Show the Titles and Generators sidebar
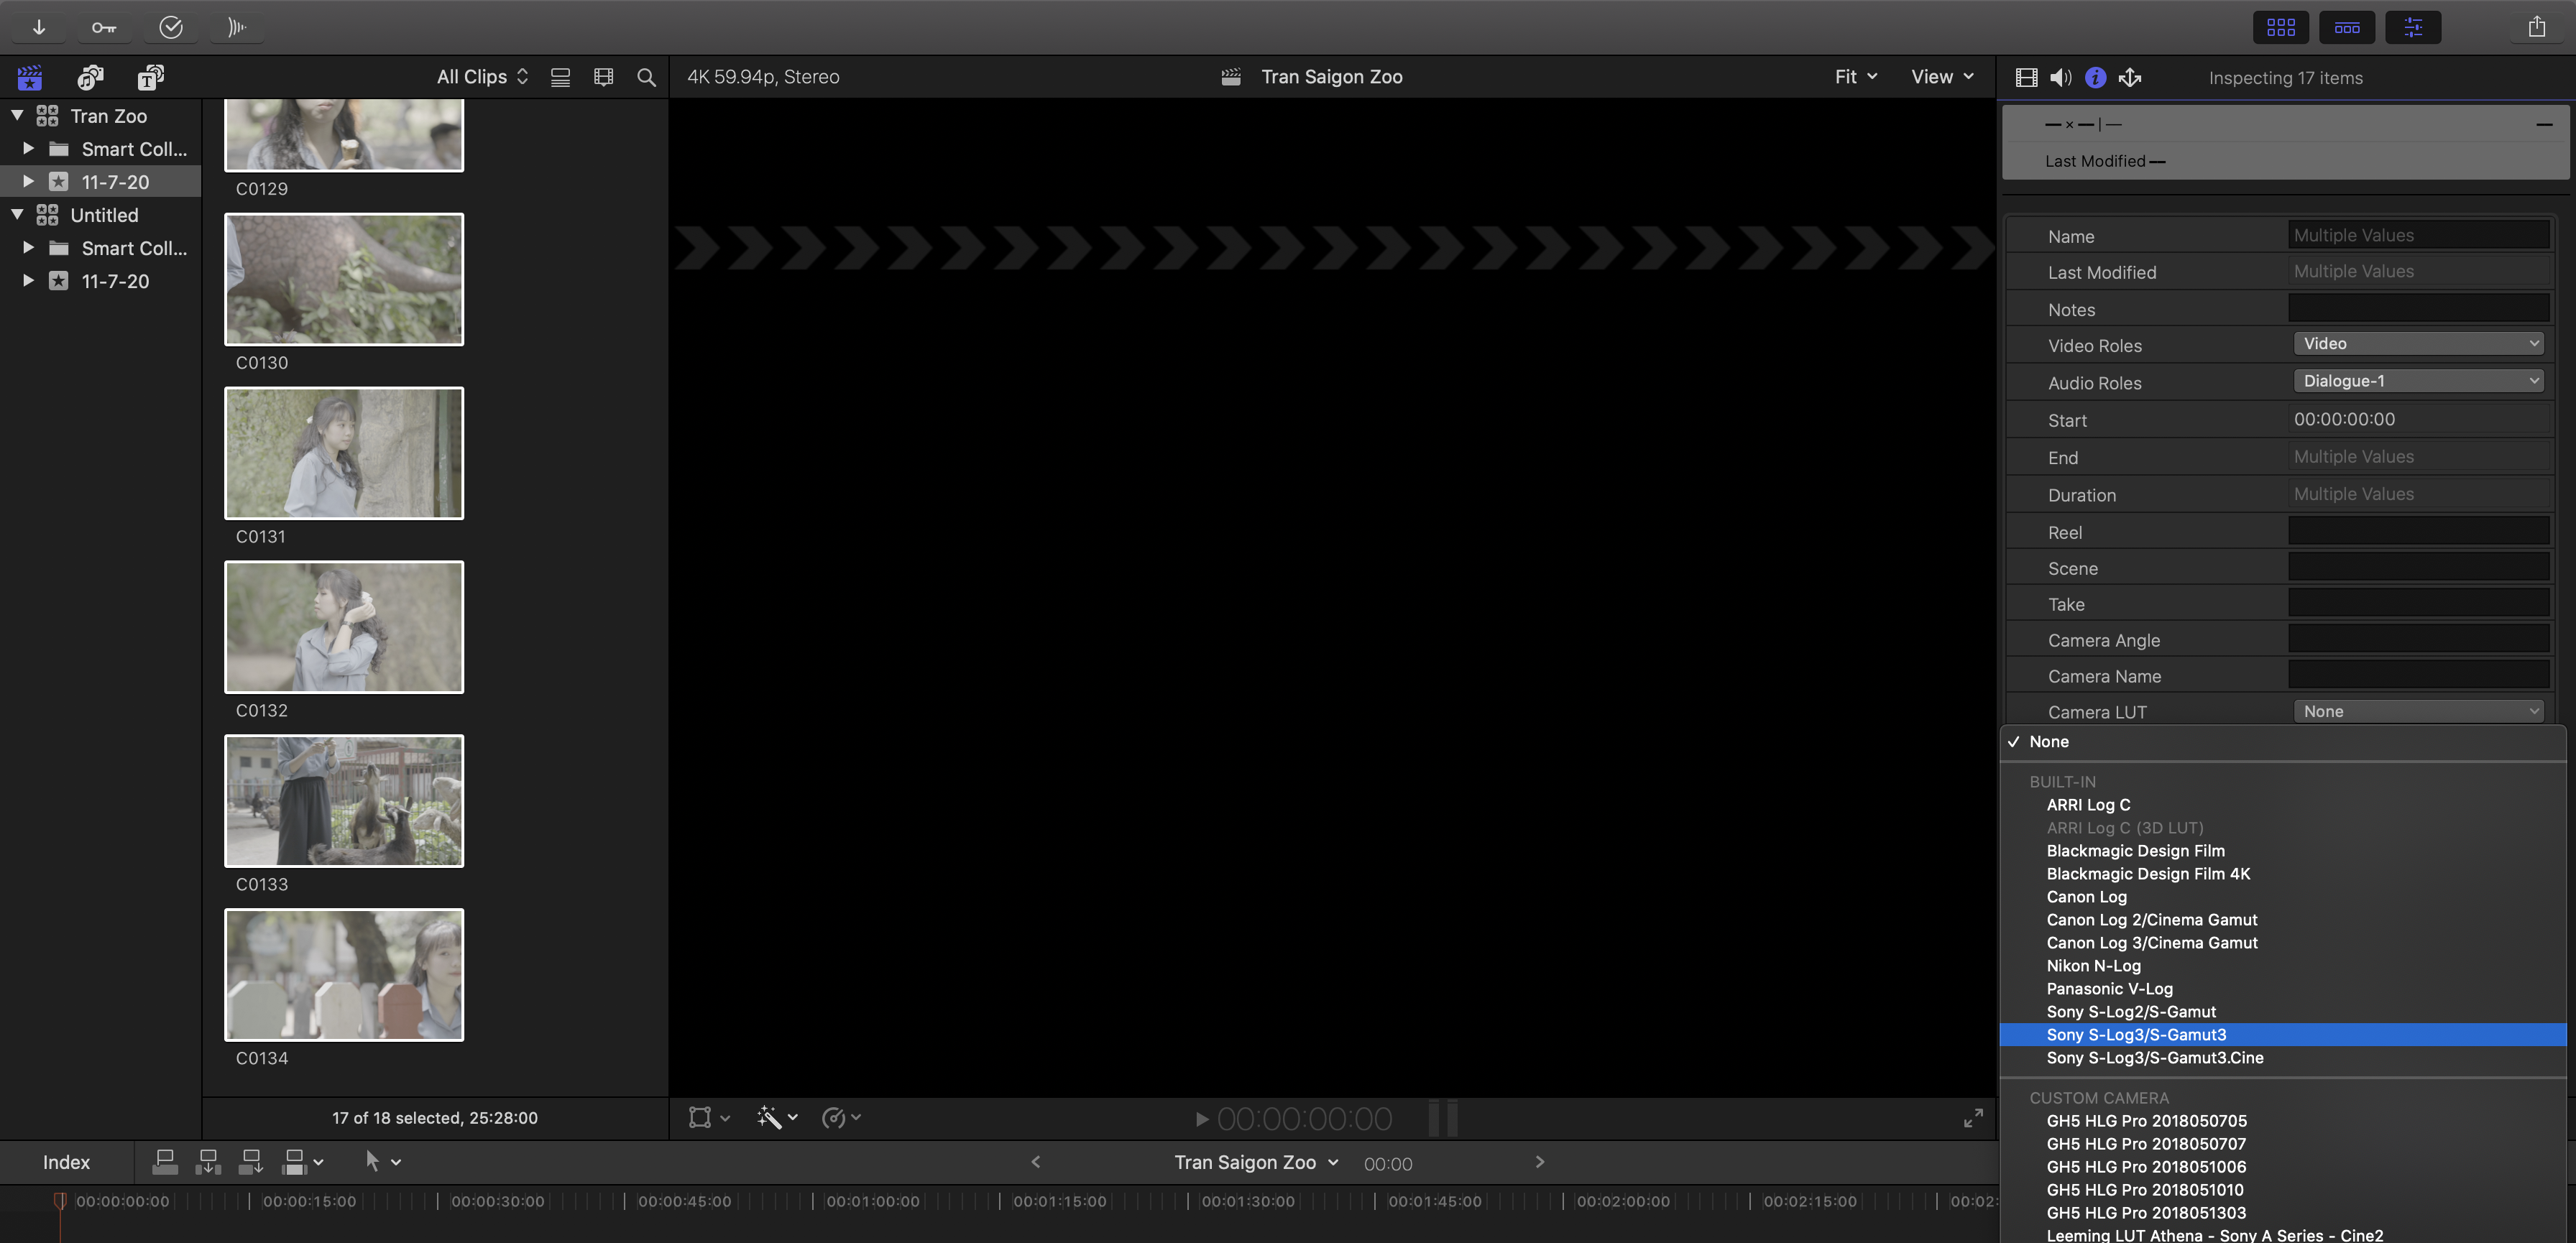The height and width of the screenshot is (1243, 2576). [151, 77]
